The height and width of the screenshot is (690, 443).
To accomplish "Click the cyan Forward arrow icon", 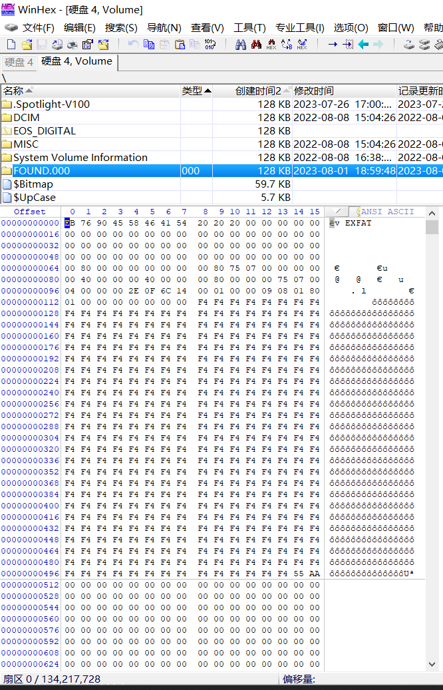I will click(x=378, y=44).
